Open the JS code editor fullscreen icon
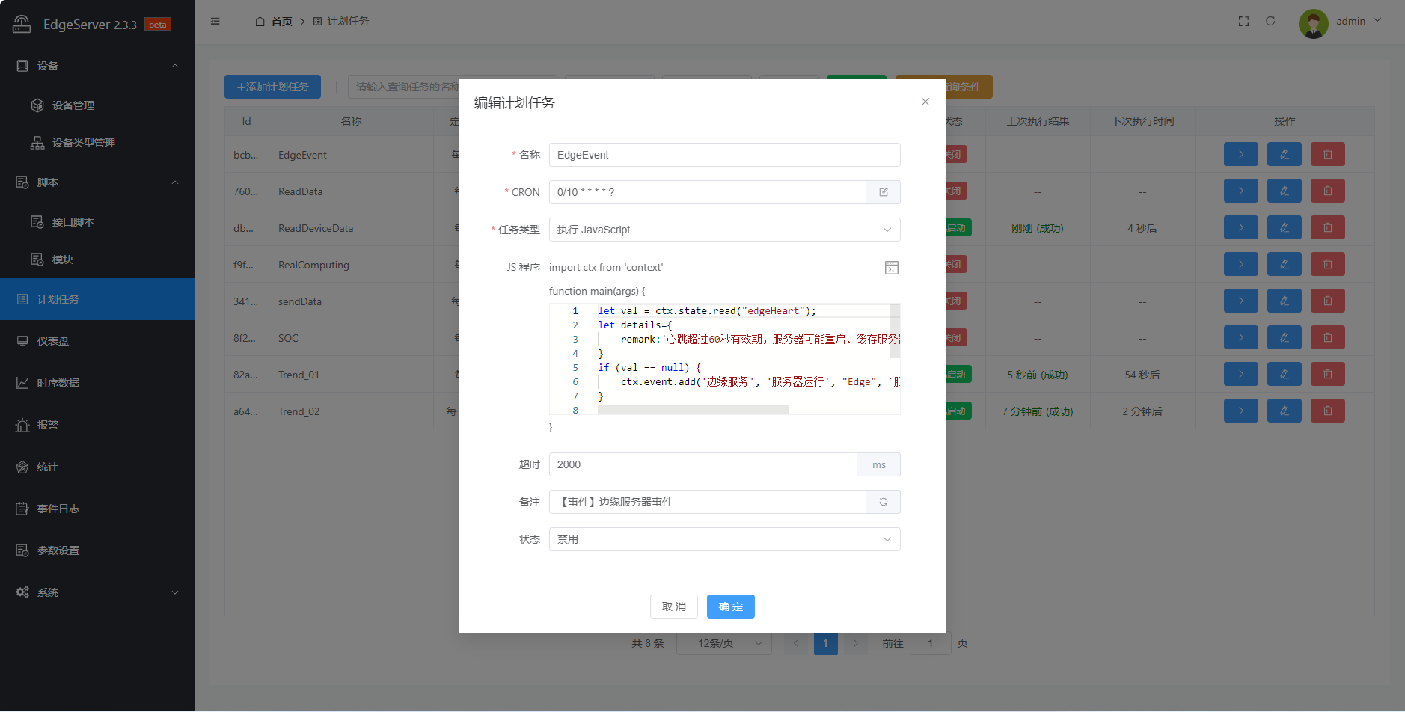Viewport: 1405px width, 712px height. (891, 268)
